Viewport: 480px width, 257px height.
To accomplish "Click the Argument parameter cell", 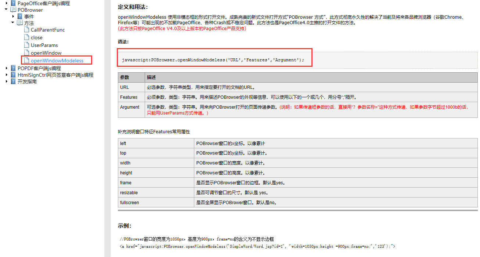I will 131,110.
